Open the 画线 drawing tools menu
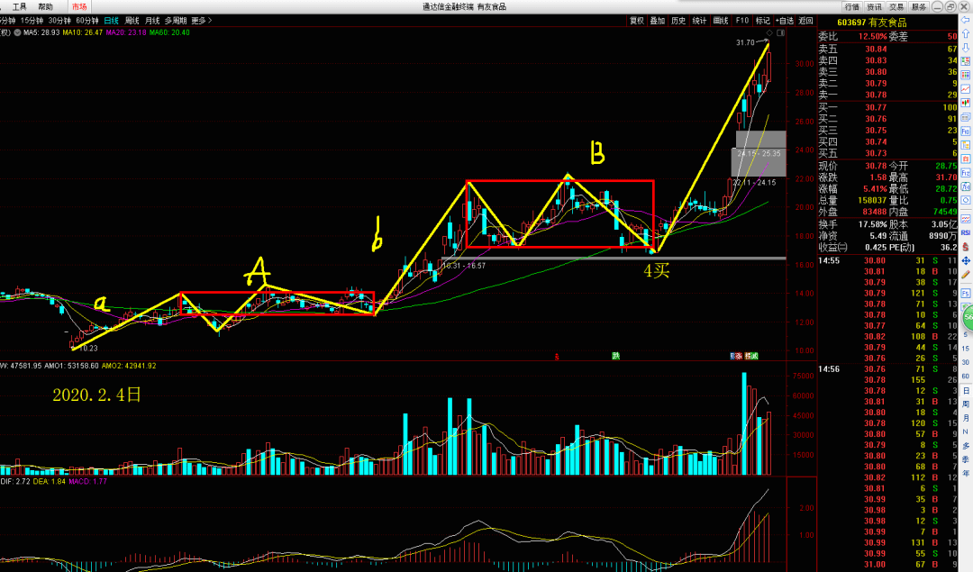The height and width of the screenshot is (572, 973). (x=721, y=20)
